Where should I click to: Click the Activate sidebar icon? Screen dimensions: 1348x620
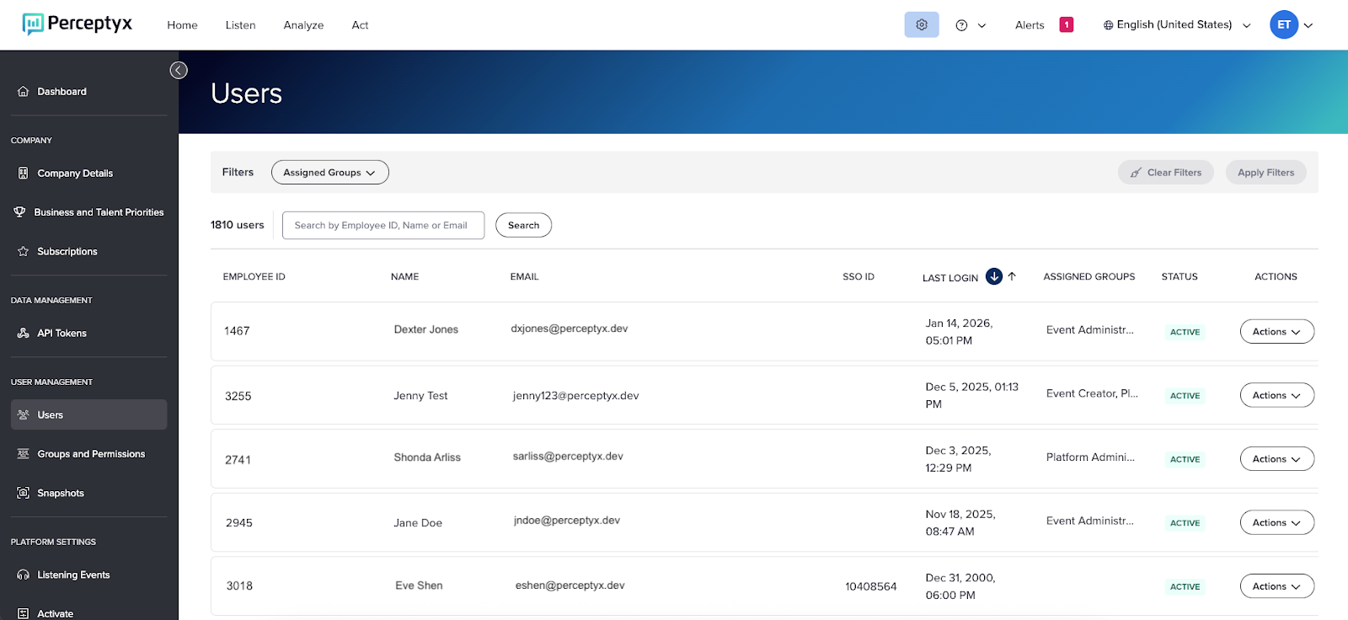23,614
